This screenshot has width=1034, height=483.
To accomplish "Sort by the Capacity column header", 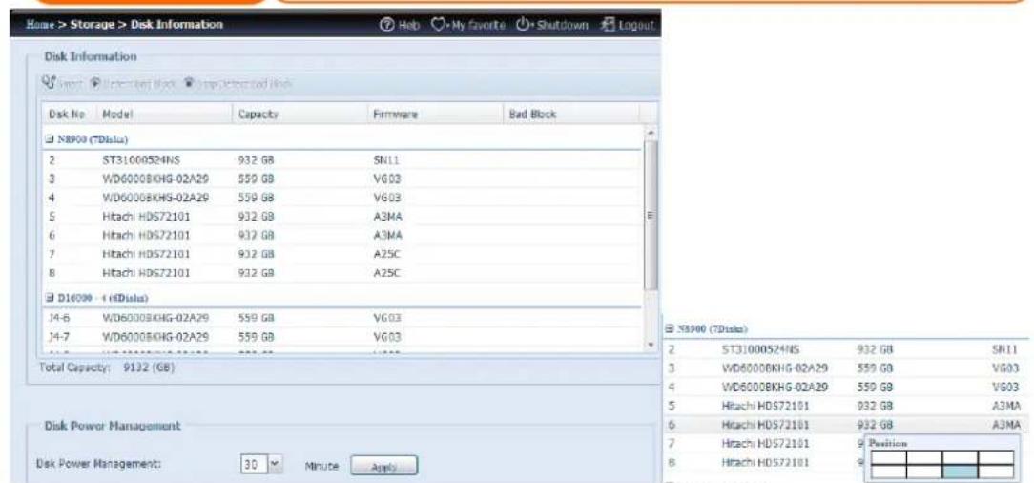I will [300, 115].
